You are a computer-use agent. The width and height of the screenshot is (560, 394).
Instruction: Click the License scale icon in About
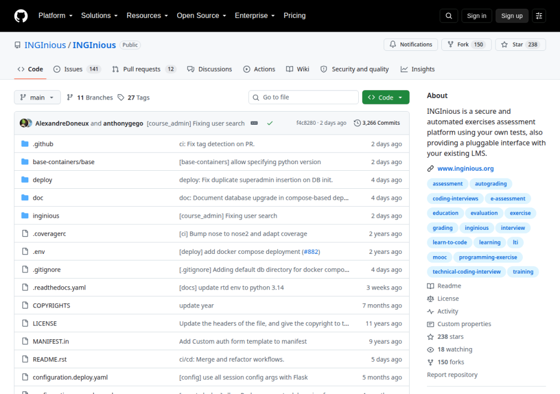(x=430, y=299)
